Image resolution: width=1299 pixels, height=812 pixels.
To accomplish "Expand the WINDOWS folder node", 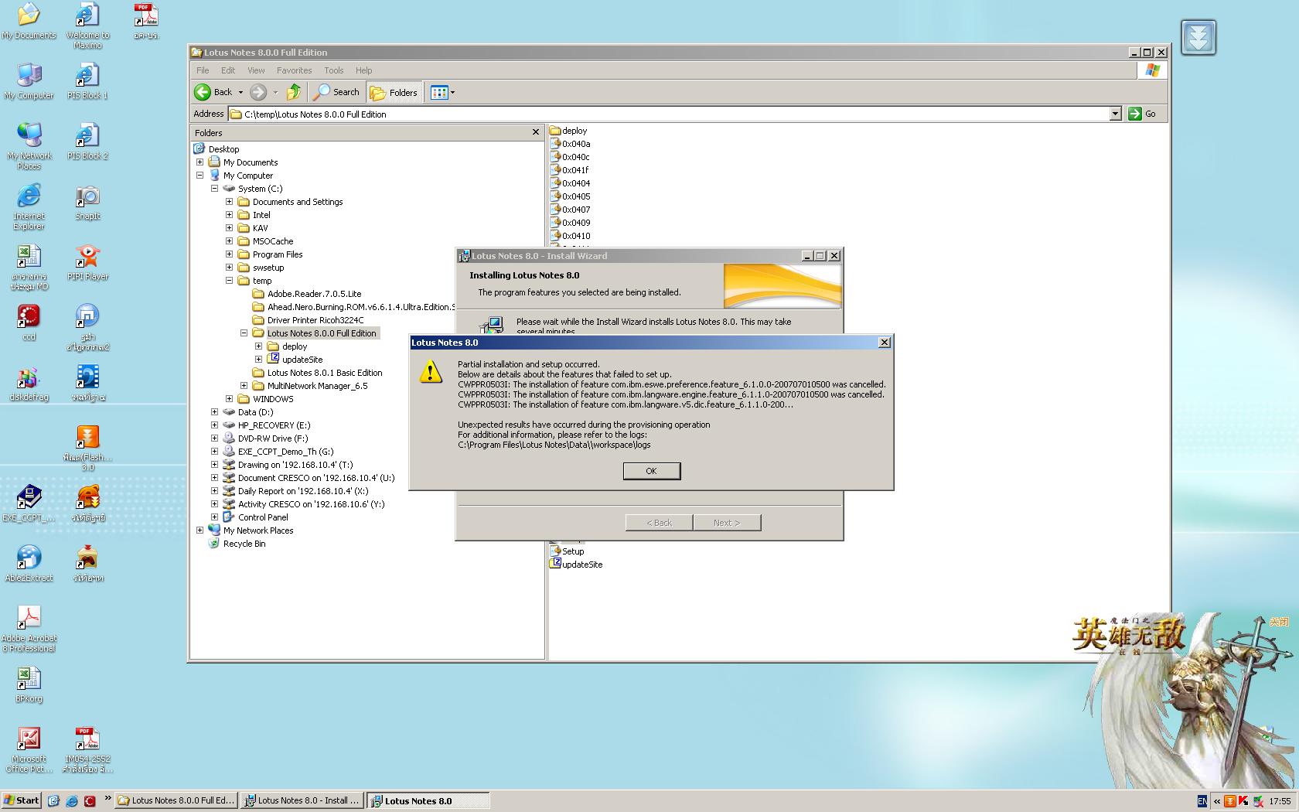I will point(229,399).
